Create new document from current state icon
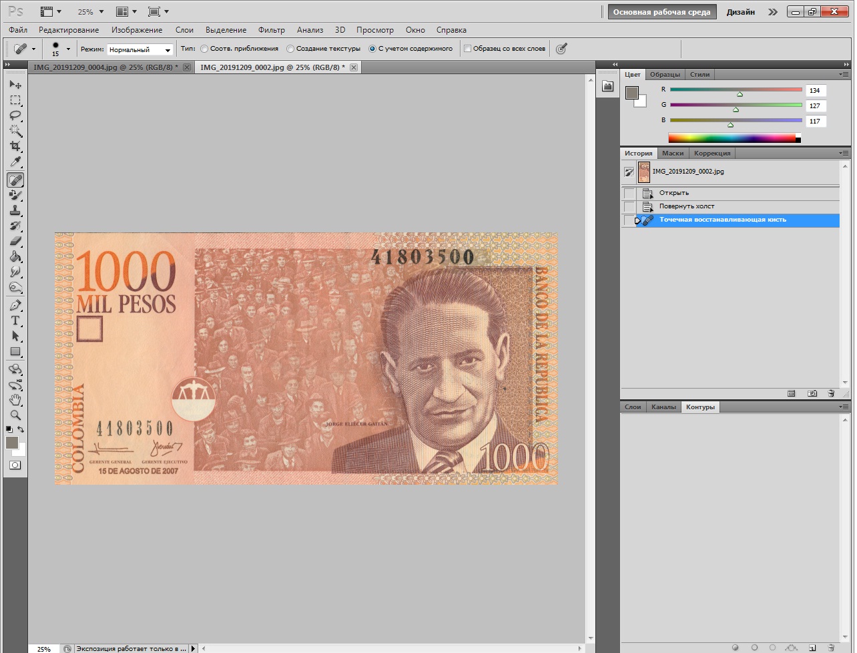 792,393
